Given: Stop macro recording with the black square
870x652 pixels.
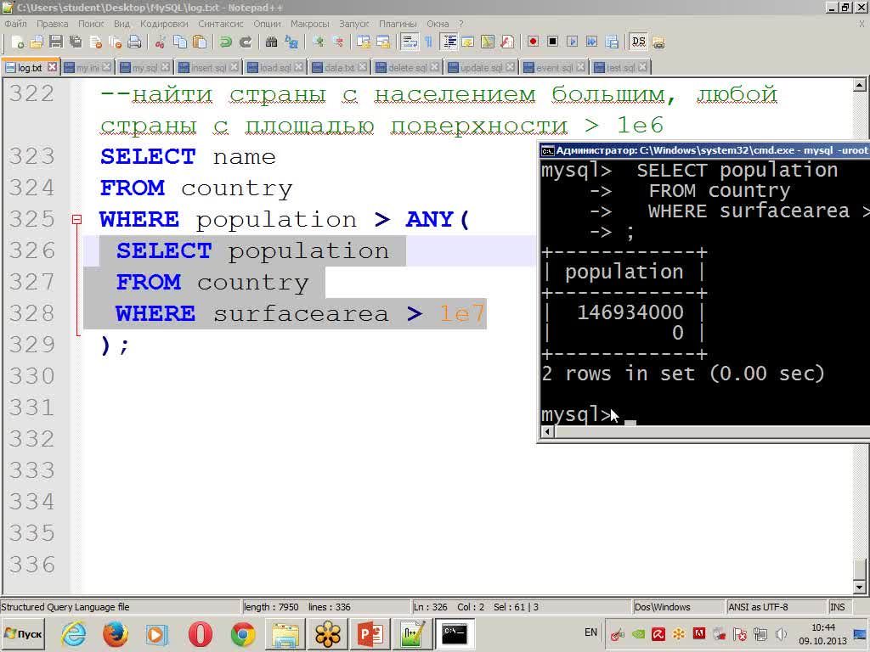Looking at the screenshot, I should pyautogui.click(x=552, y=42).
